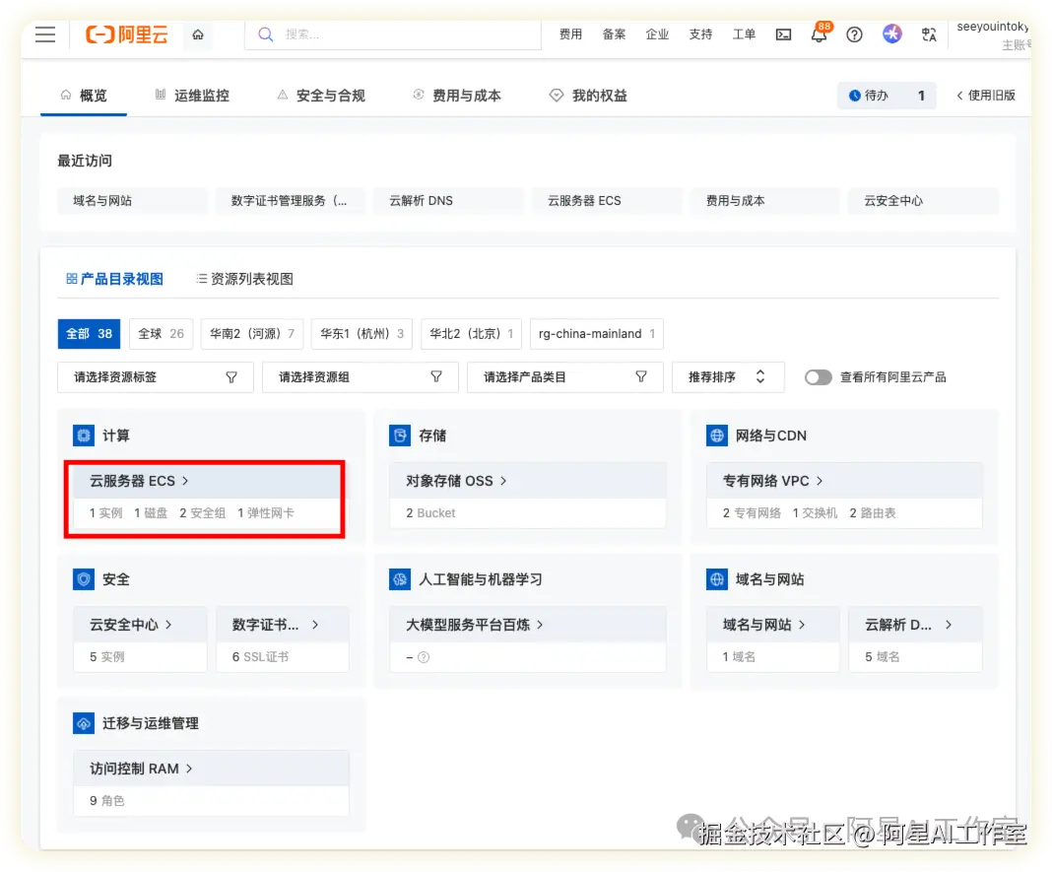Image resolution: width=1052 pixels, height=872 pixels.
Task: Filter by 华北2（北京）1 region
Action: [471, 334]
